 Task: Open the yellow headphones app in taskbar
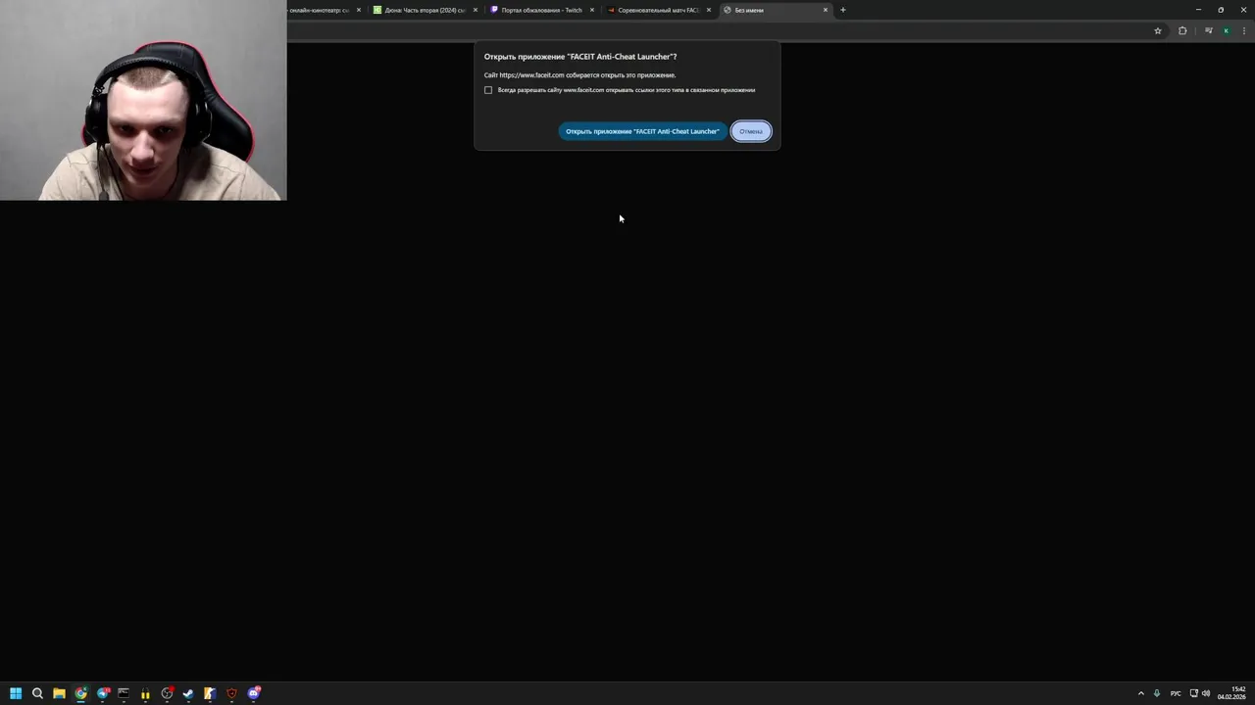145,693
